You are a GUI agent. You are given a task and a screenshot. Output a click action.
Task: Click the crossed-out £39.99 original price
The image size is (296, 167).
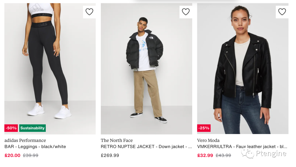click(x=30, y=155)
